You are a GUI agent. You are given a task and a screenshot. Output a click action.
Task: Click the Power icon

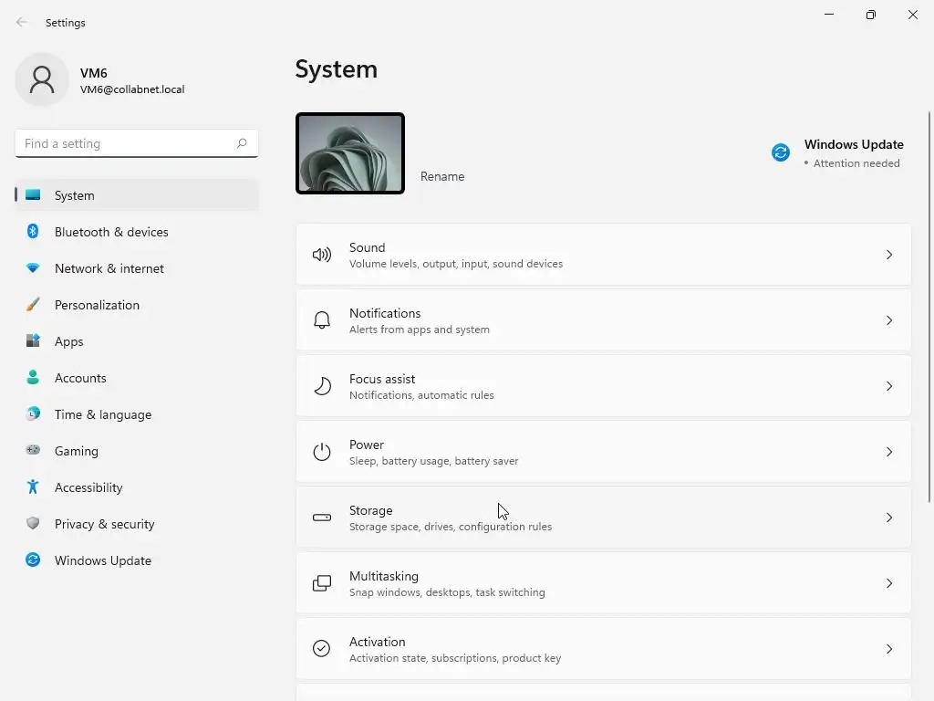click(x=322, y=452)
